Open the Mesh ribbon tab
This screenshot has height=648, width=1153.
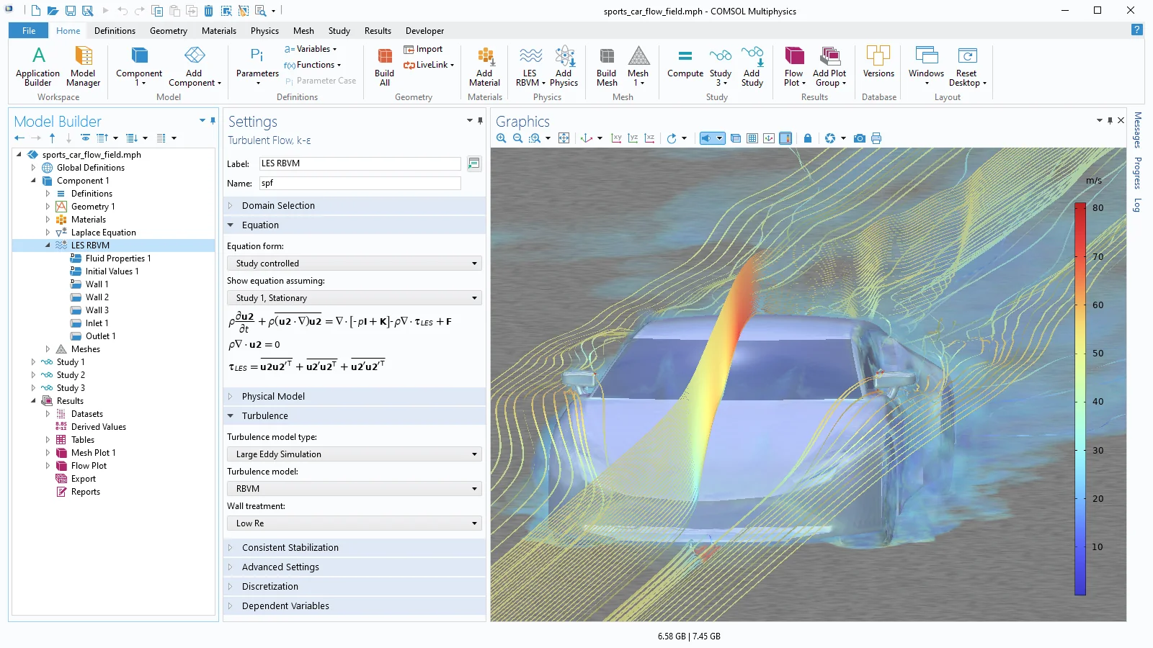[303, 31]
